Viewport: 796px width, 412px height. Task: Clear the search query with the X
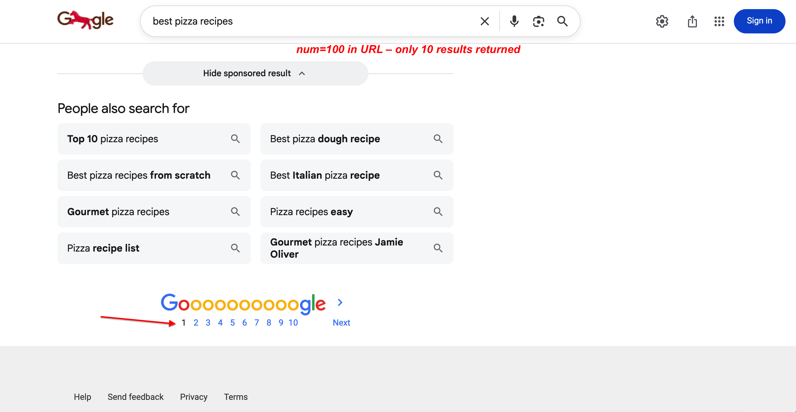point(484,21)
